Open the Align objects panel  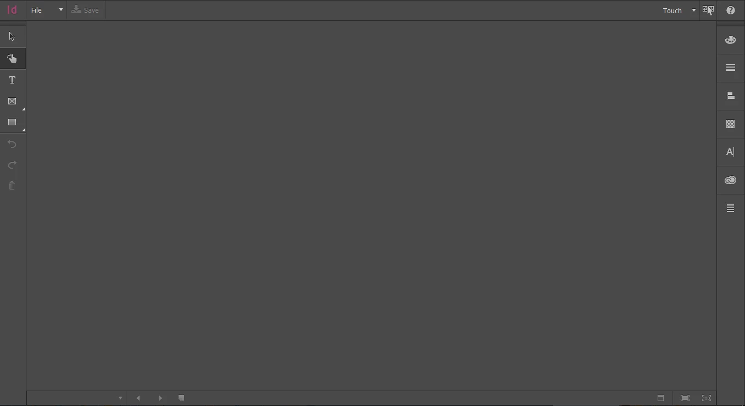tap(730, 96)
